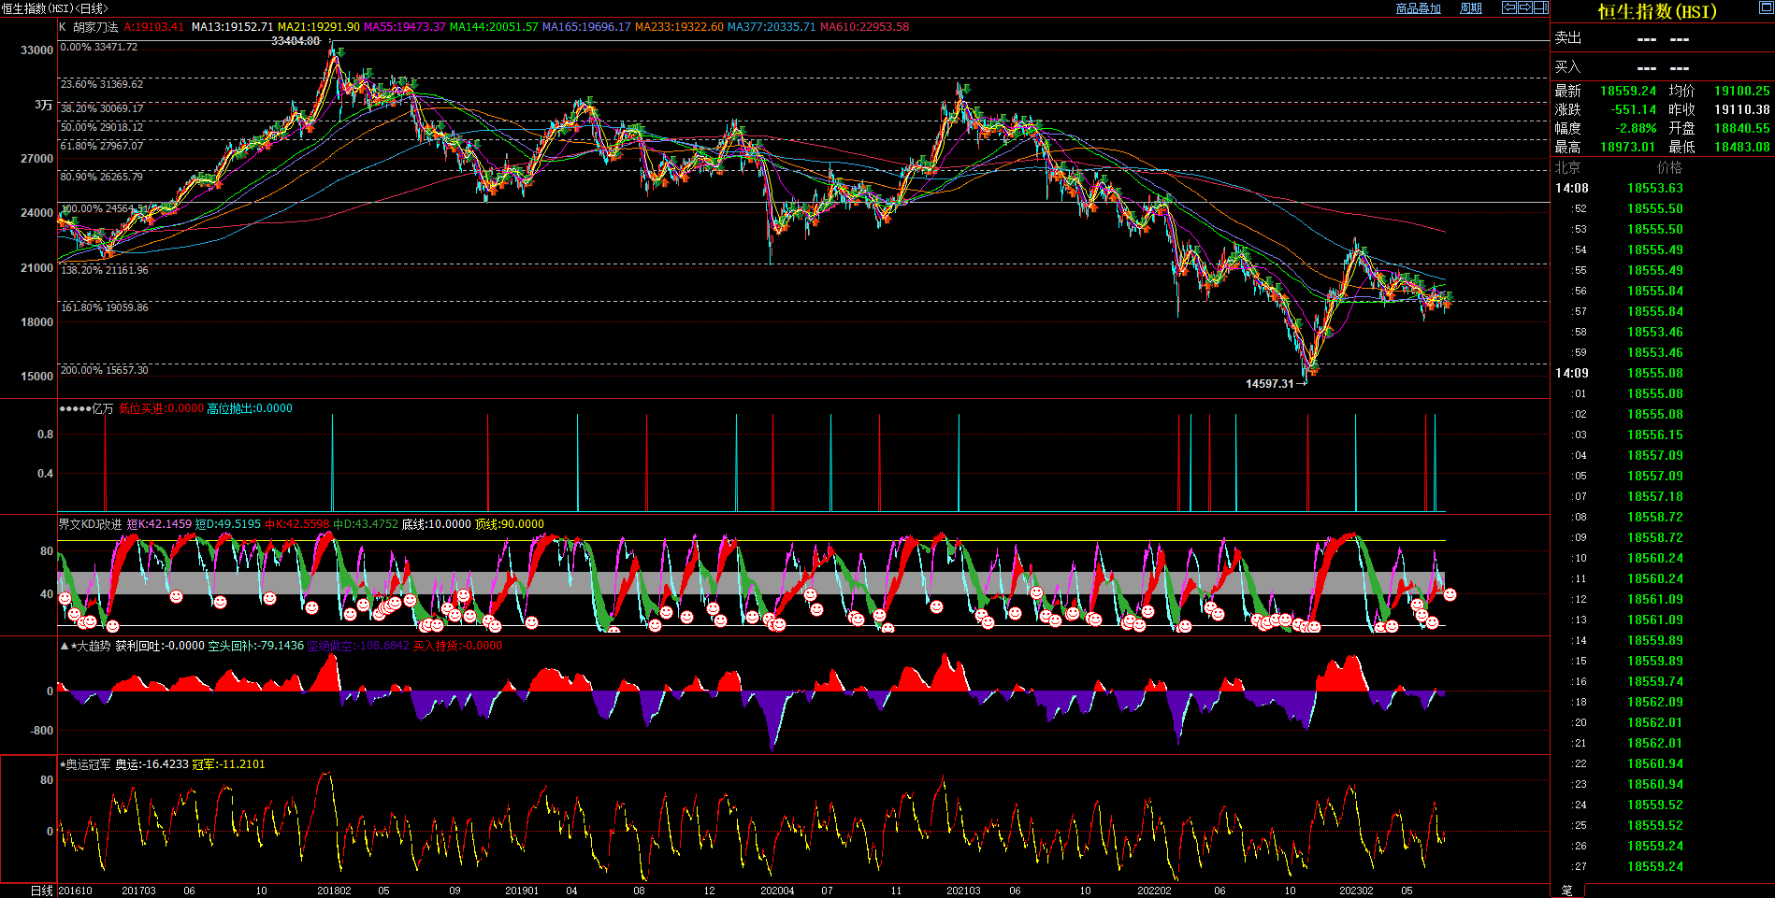Click the 33404.00 peak price marker
Screen dimensions: 1775x898
click(296, 41)
